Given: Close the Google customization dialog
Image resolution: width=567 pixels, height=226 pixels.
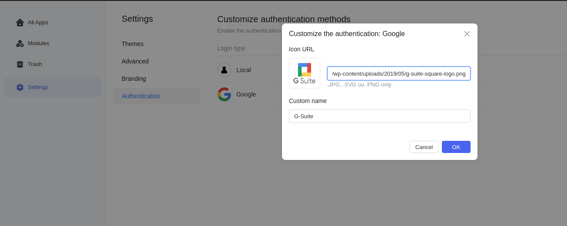Looking at the screenshot, I should click(x=467, y=34).
